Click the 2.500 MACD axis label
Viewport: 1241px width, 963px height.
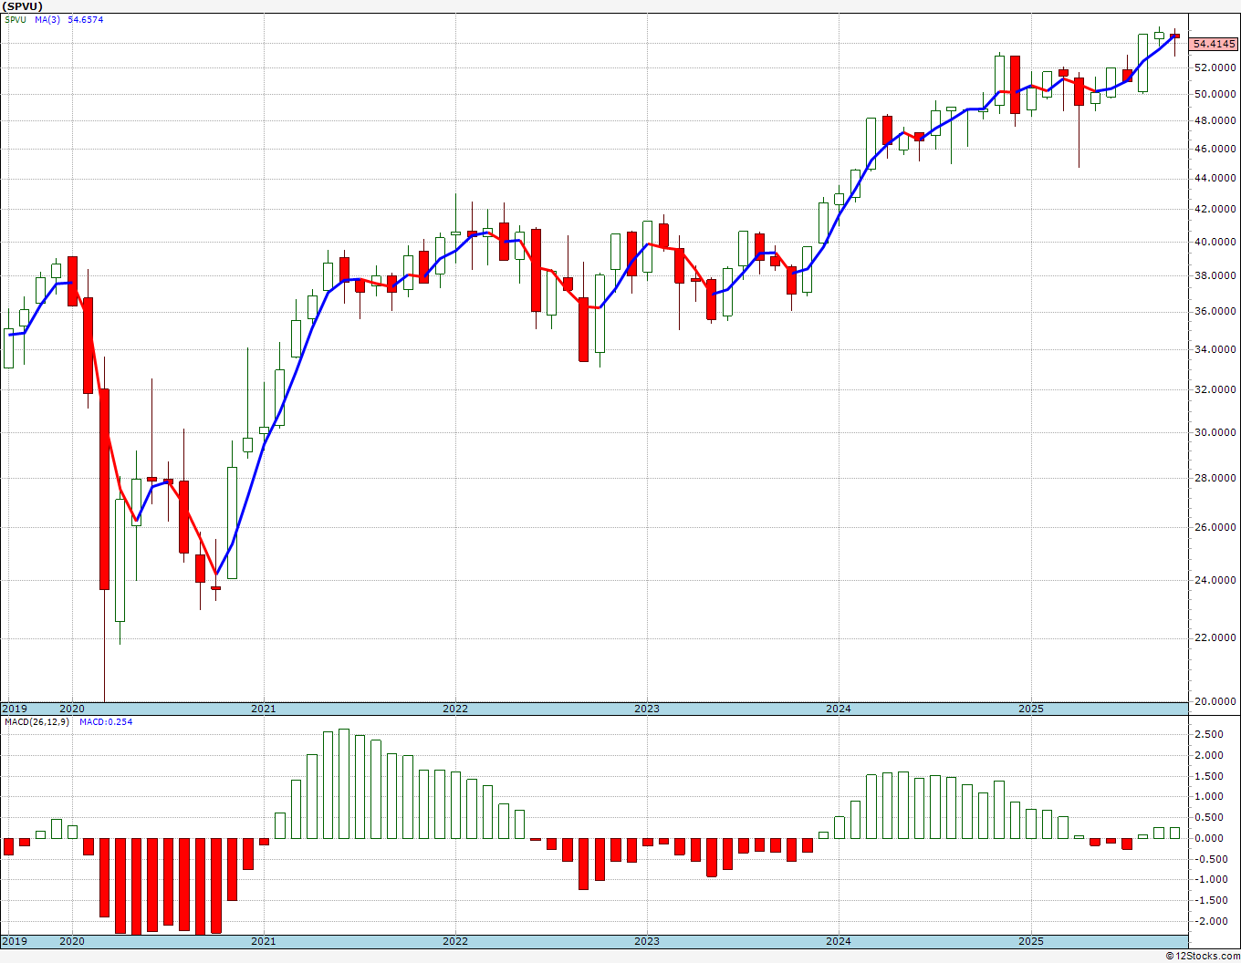click(1208, 735)
